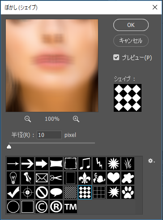Click the キャンセル button

[131, 40]
